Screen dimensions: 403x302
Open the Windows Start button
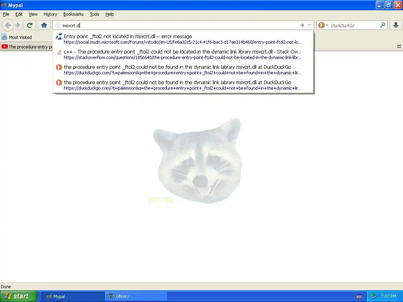[x=19, y=296]
